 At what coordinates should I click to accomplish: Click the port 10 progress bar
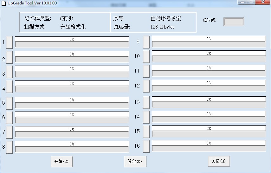(209, 54)
